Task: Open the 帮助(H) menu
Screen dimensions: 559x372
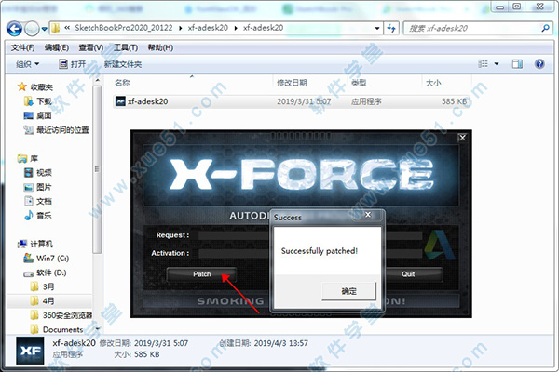Action: [x=160, y=47]
